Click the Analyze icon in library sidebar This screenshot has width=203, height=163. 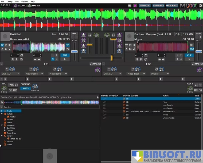(x=5, y=142)
